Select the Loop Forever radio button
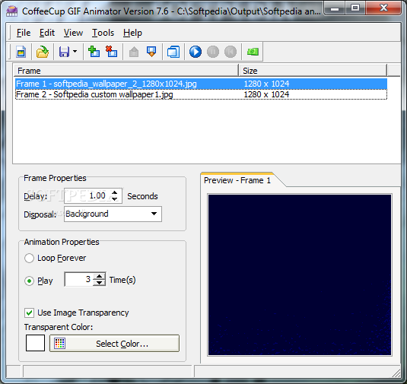 (29, 259)
